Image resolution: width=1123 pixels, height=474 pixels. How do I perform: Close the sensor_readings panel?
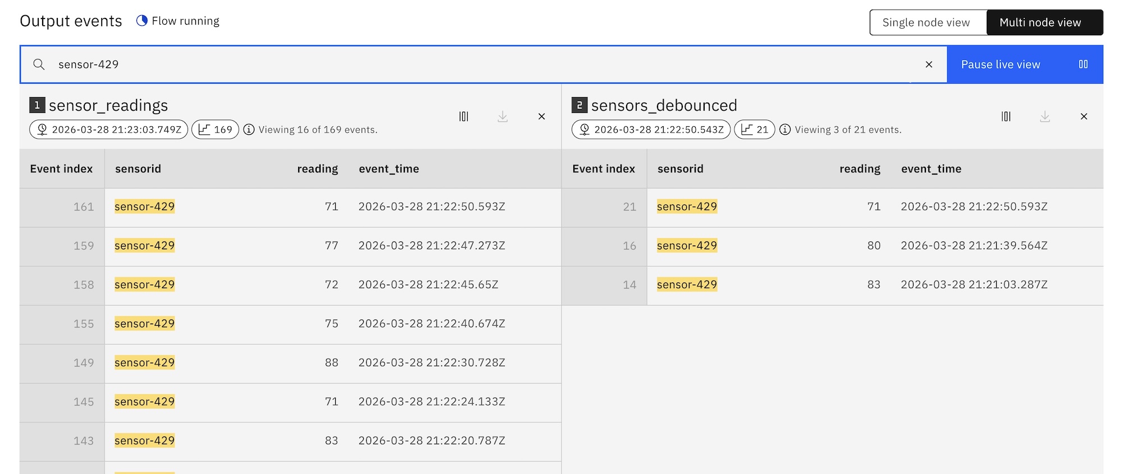click(x=541, y=116)
